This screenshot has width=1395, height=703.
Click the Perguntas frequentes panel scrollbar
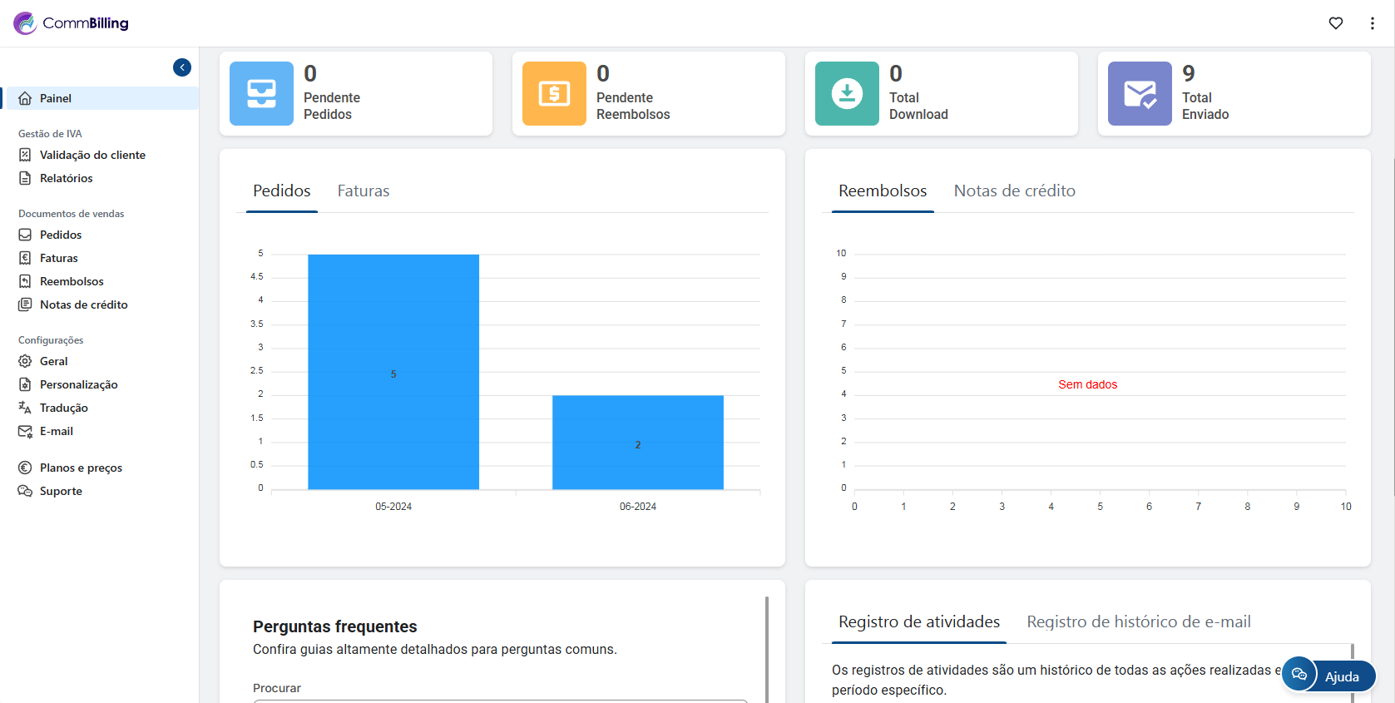pyautogui.click(x=766, y=649)
